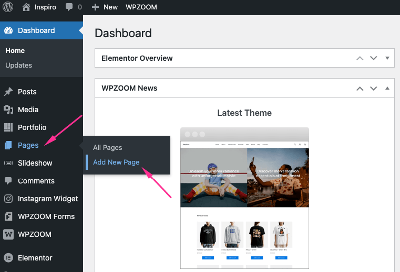Open the Instagram Widget icon

[x=8, y=199]
